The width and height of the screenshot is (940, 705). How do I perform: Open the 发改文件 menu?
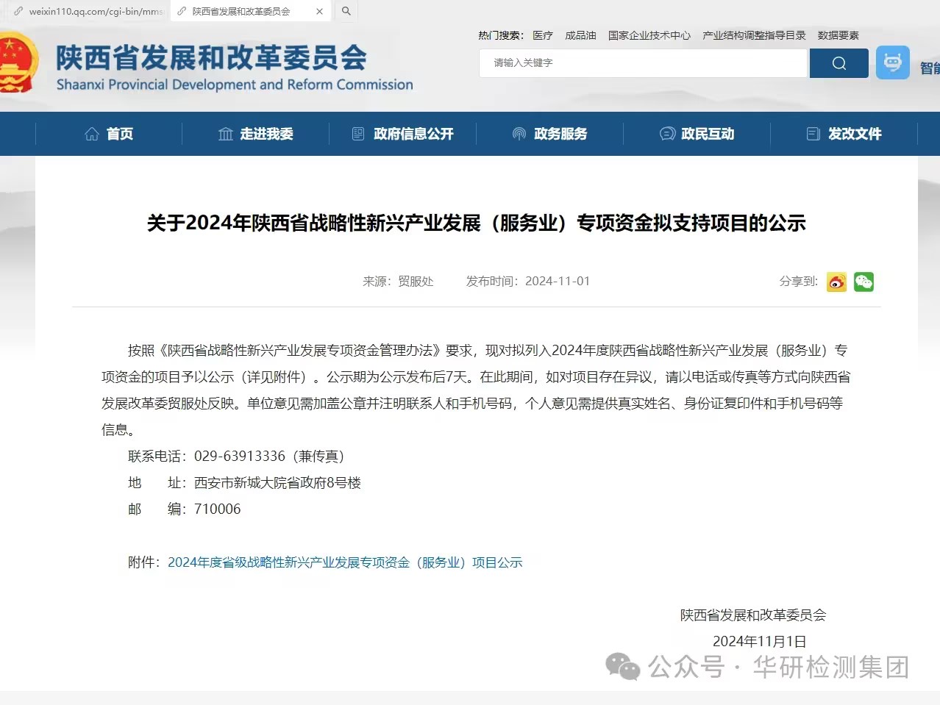point(844,134)
